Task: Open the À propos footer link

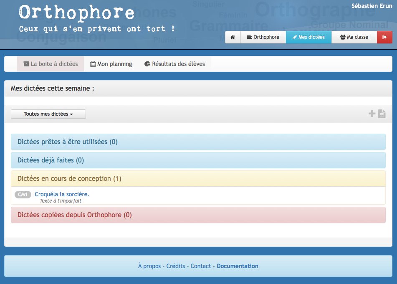Action: click(149, 266)
